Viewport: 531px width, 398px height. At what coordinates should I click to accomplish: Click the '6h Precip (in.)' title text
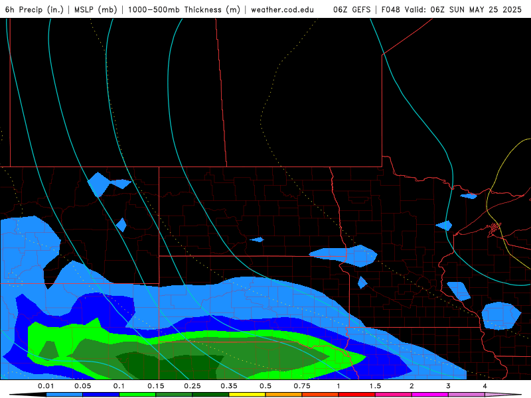pyautogui.click(x=35, y=10)
